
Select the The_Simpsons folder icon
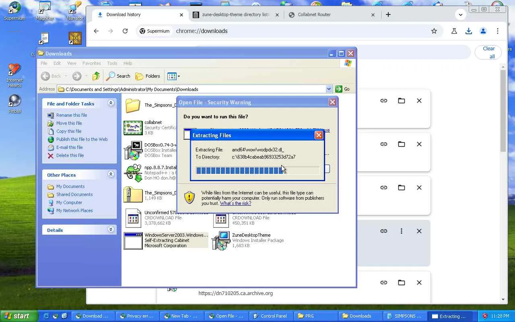coord(133,105)
